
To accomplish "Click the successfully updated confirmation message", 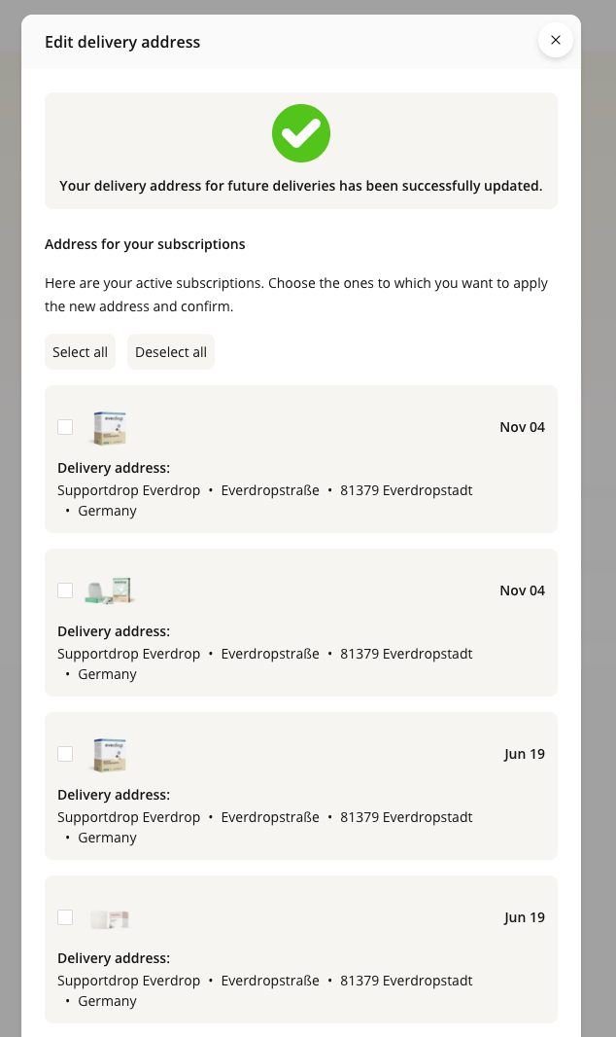I will [x=301, y=186].
